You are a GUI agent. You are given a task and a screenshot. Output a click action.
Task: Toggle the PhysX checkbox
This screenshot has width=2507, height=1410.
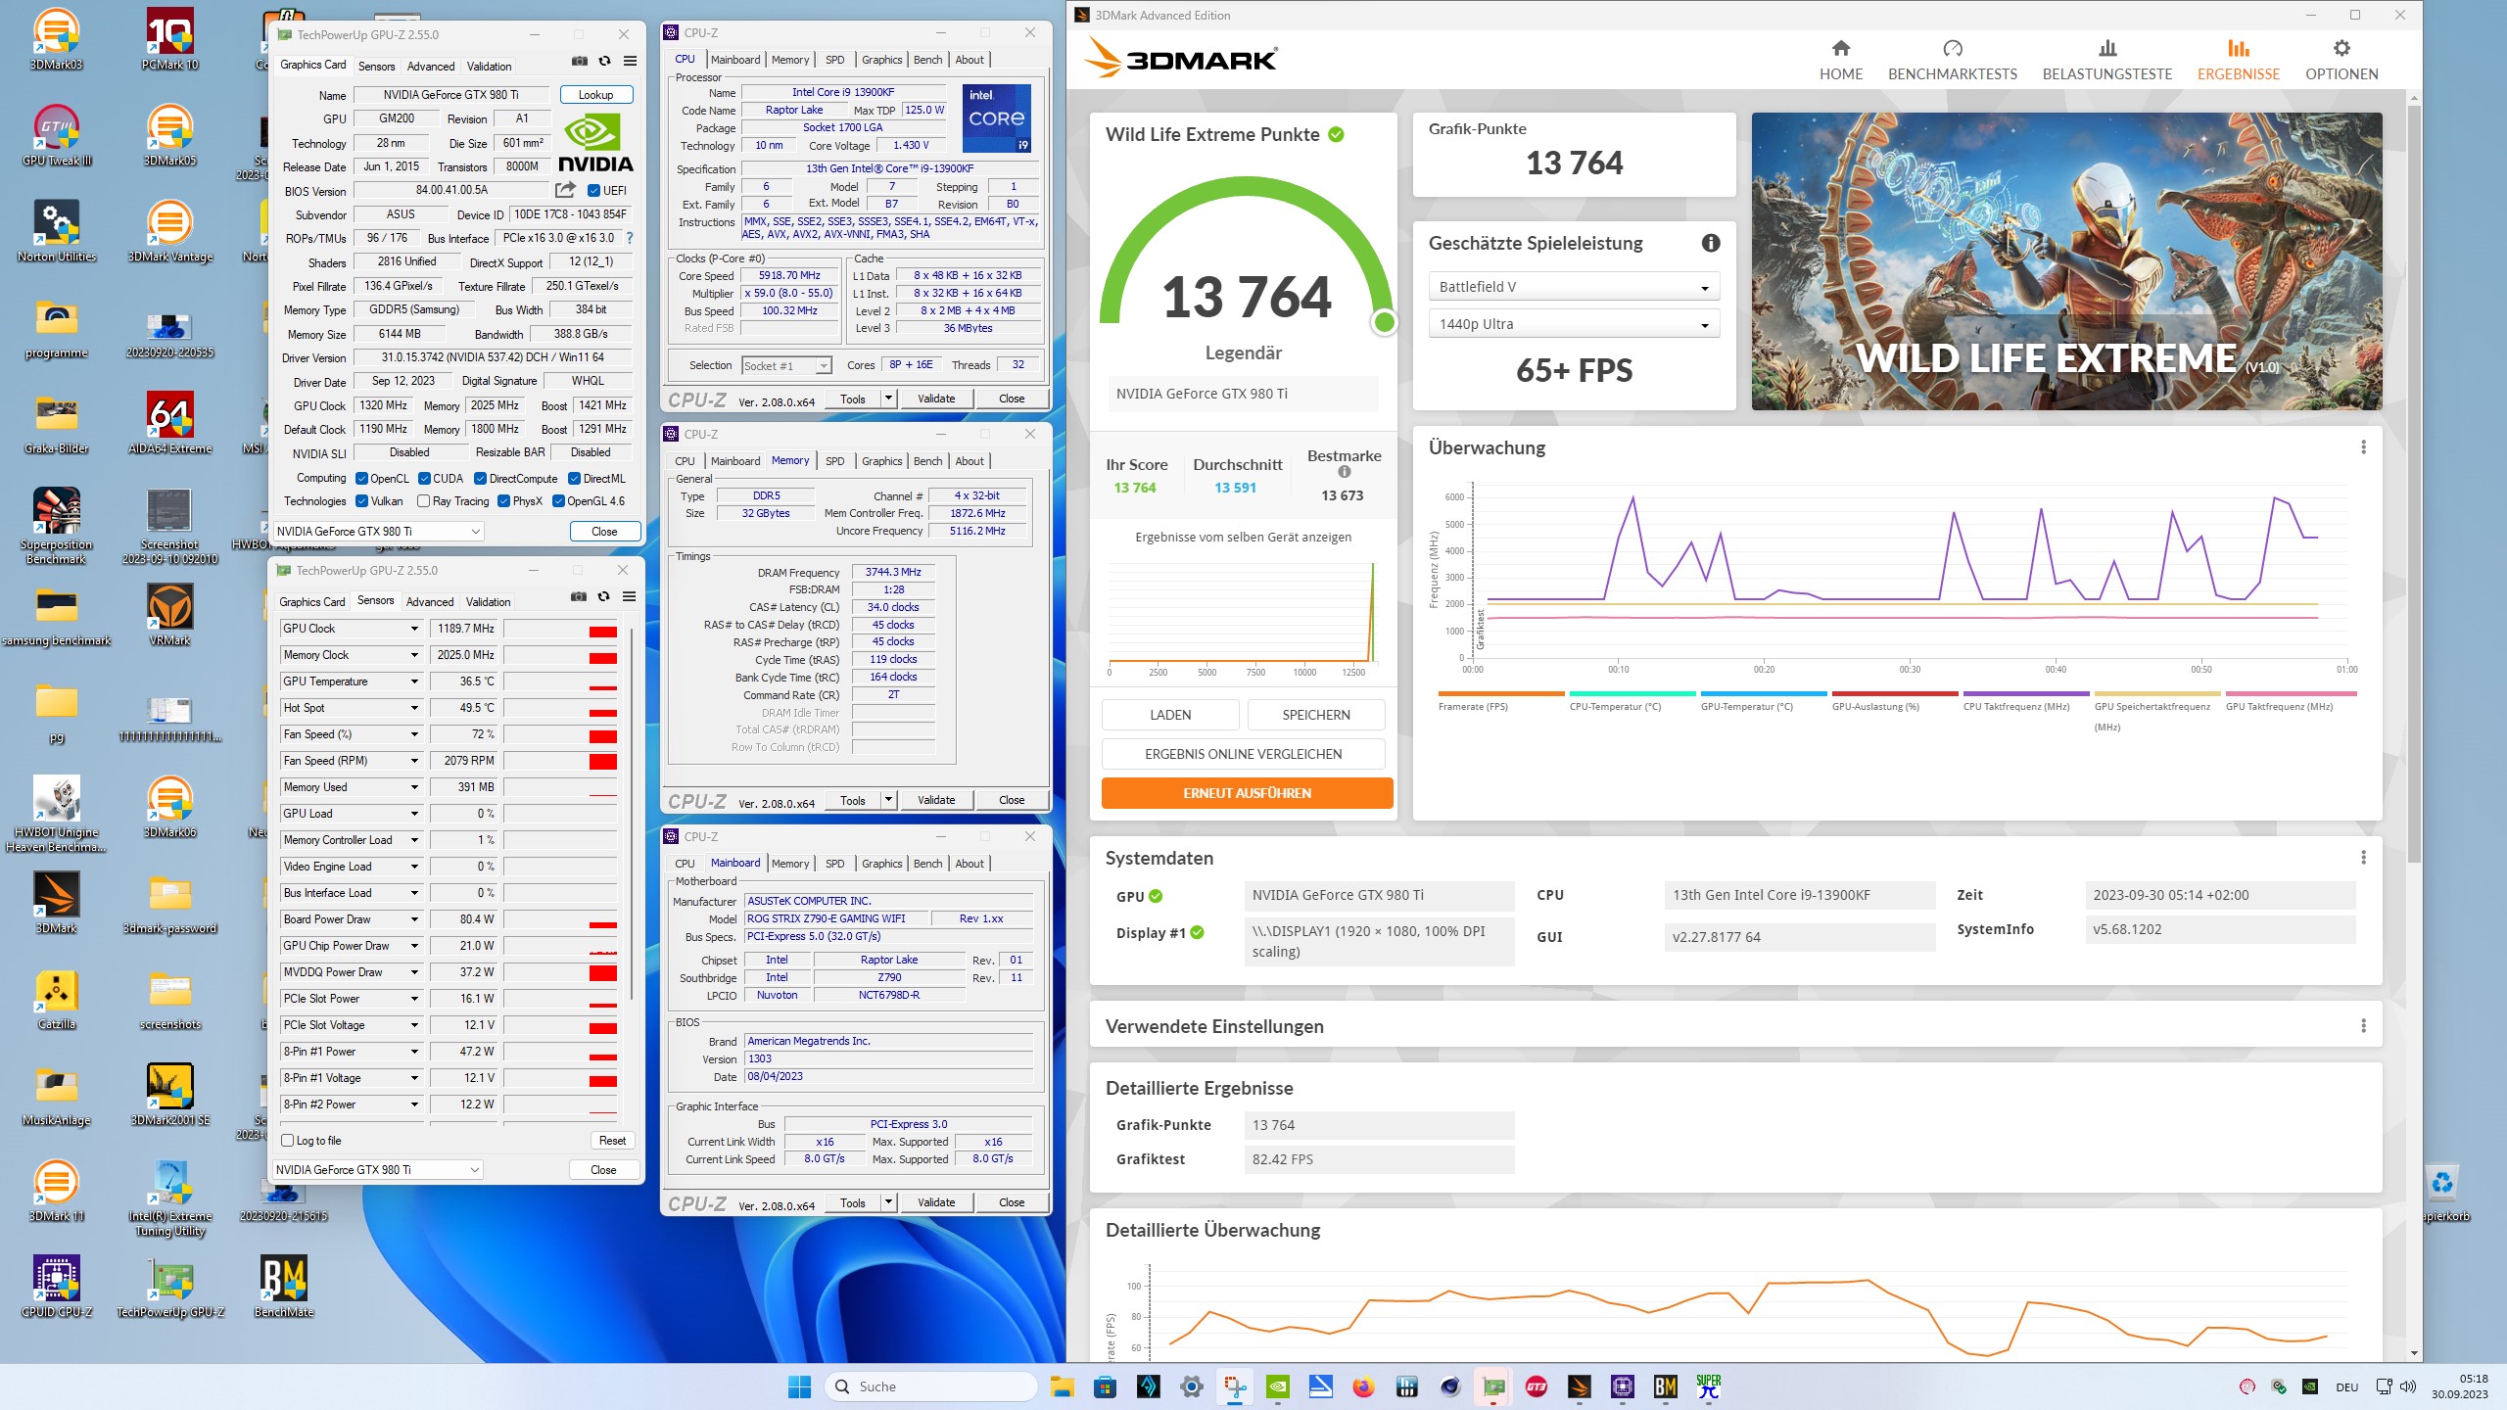[x=503, y=501]
